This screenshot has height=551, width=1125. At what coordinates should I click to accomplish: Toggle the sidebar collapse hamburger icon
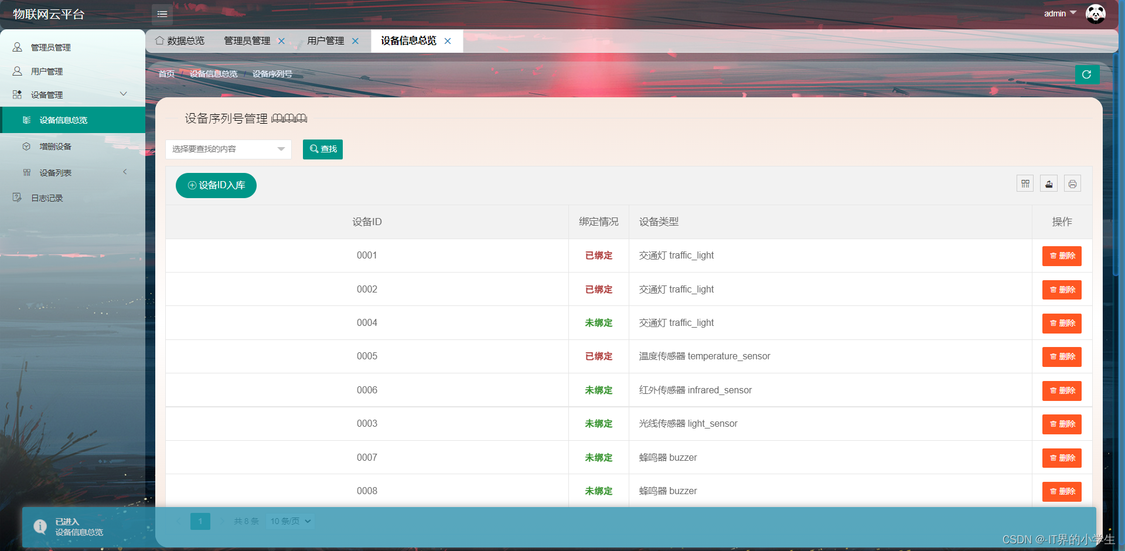162,14
